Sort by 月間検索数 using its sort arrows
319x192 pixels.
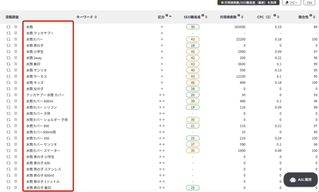tap(242, 17)
